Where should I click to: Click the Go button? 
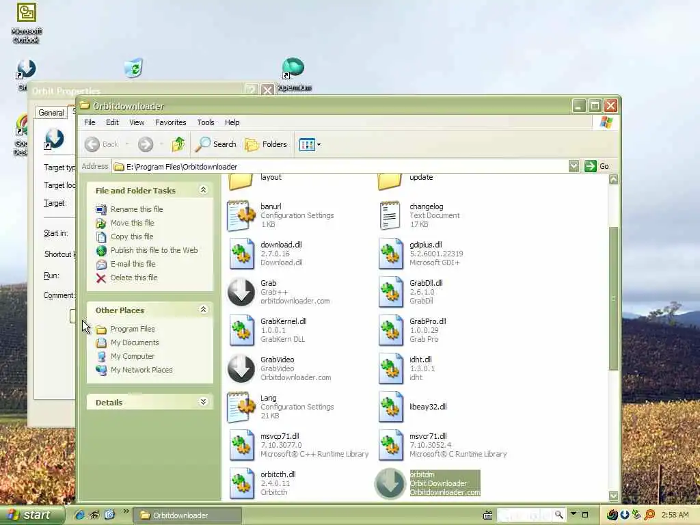(x=597, y=167)
